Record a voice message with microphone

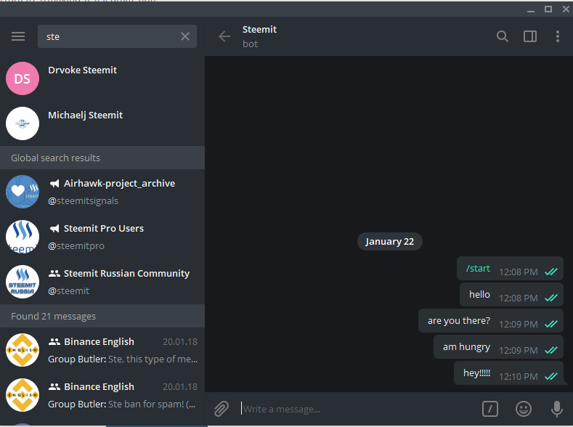click(557, 409)
